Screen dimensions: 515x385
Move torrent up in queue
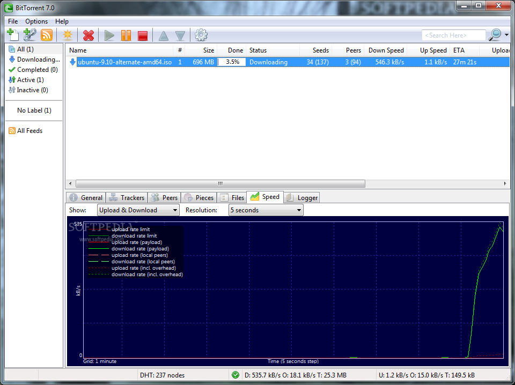[x=163, y=35]
